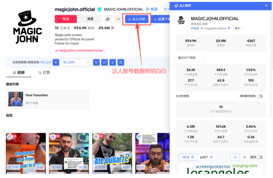This screenshot has width=273, height=178.
Task: Share the profile with the arrow icon
Action: point(108,19)
